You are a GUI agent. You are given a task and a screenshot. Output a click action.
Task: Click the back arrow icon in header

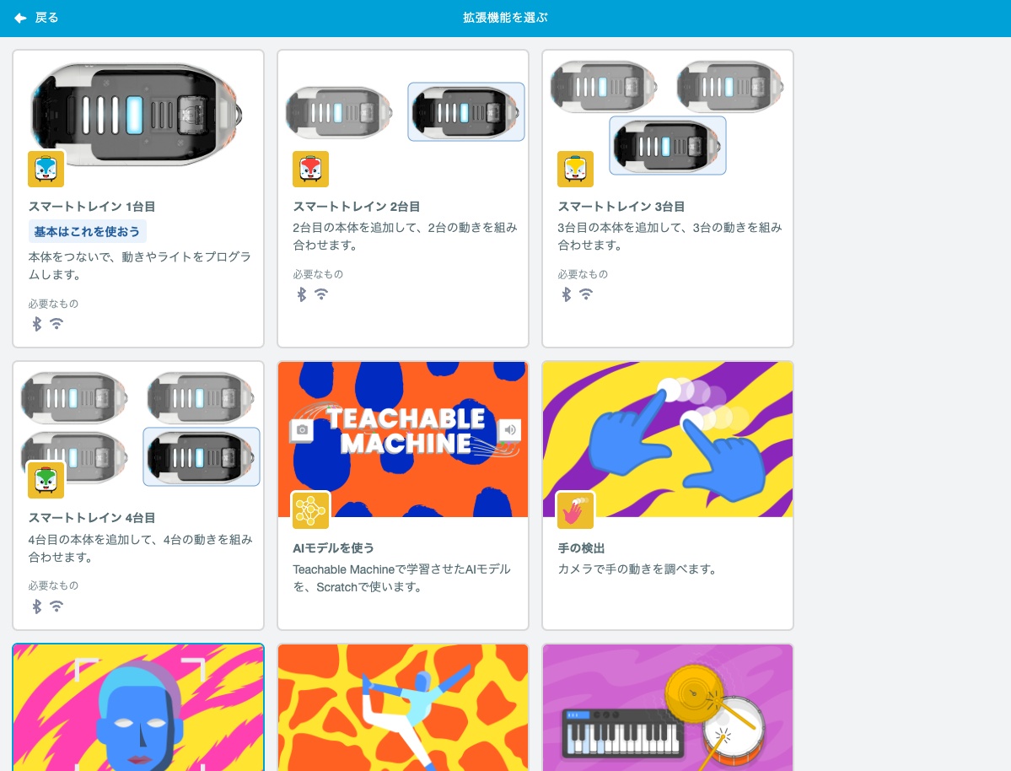click(x=20, y=18)
